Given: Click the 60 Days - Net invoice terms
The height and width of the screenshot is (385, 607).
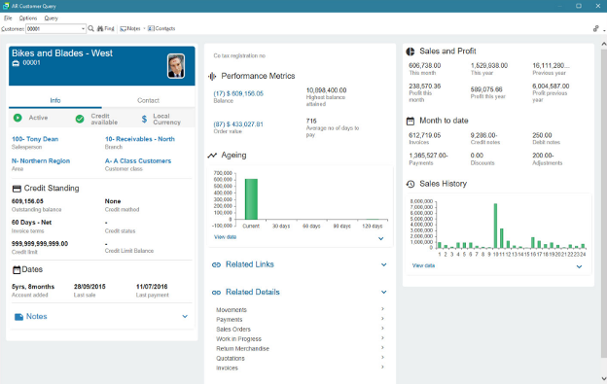Looking at the screenshot, I should [31, 223].
